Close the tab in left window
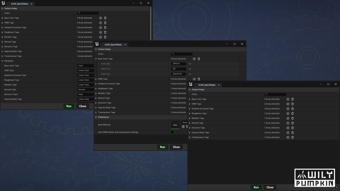Screen dimensions: 340x191 [31, 4]
